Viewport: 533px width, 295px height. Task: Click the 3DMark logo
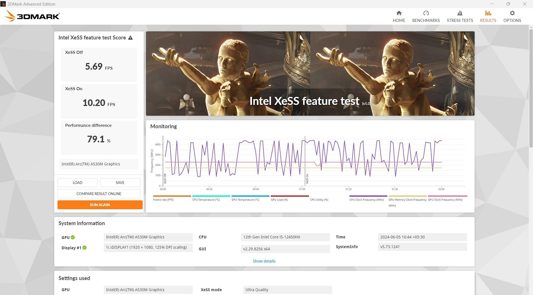click(x=32, y=16)
